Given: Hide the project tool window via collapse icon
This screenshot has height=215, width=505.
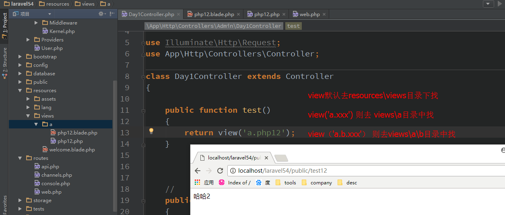Looking at the screenshot, I should tap(112, 14).
